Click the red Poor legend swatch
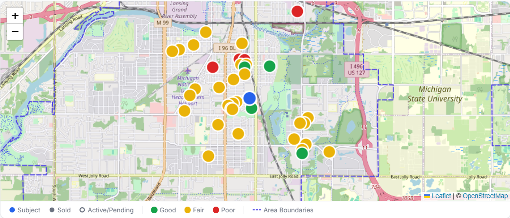Image resolution: width=510 pixels, height=218 pixels. point(216,210)
